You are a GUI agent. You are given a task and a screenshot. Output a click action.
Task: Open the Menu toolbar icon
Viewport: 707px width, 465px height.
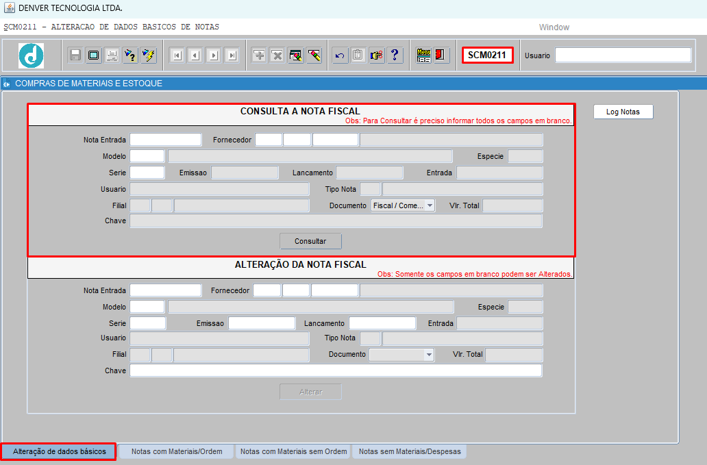click(423, 55)
